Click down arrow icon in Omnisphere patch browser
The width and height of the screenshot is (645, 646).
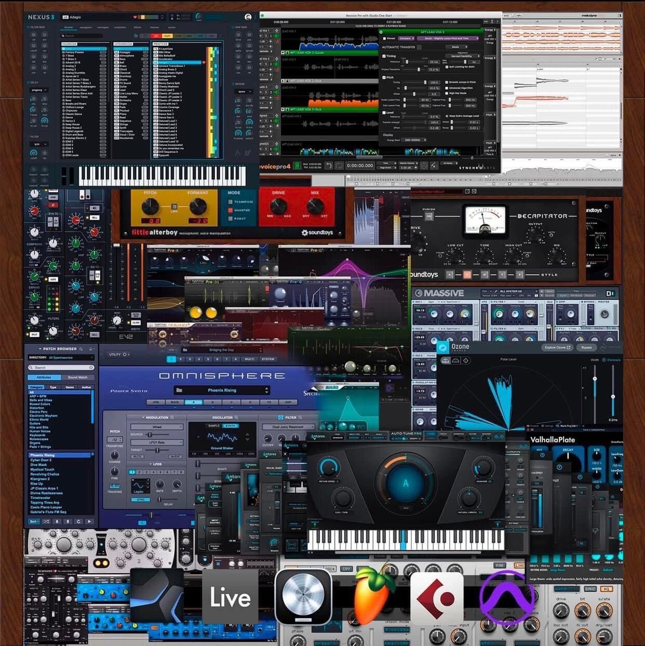pos(57,521)
